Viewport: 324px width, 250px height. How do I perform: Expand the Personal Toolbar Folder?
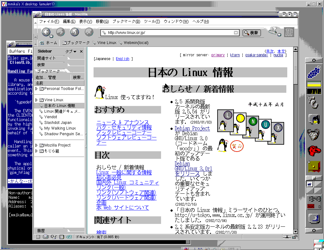pos(36,89)
